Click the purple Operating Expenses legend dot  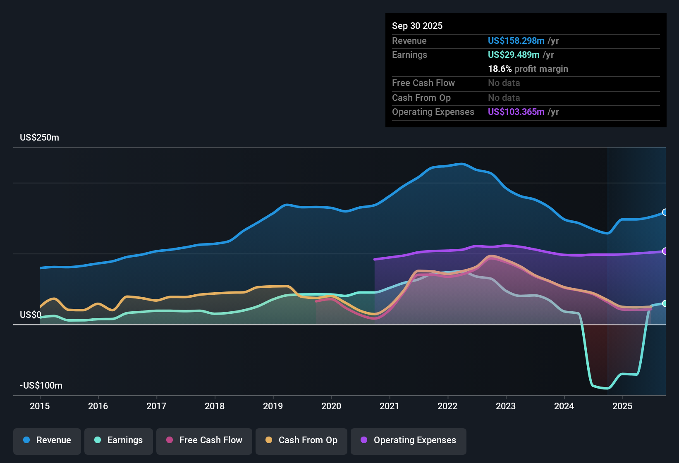coord(364,440)
